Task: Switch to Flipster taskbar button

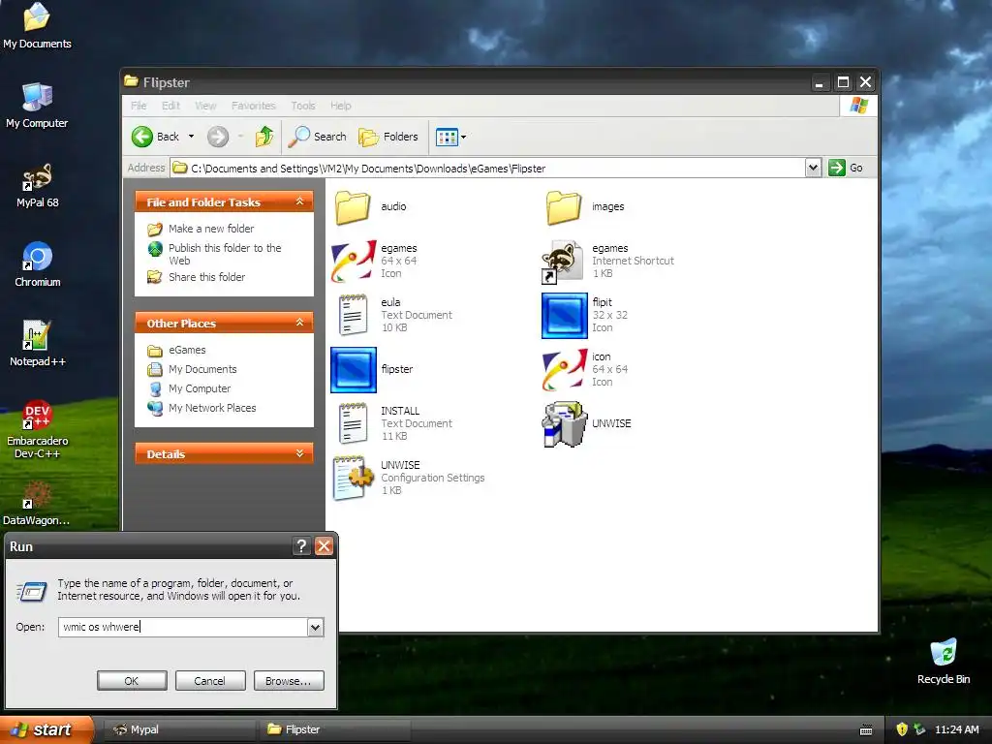Action: tap(335, 729)
